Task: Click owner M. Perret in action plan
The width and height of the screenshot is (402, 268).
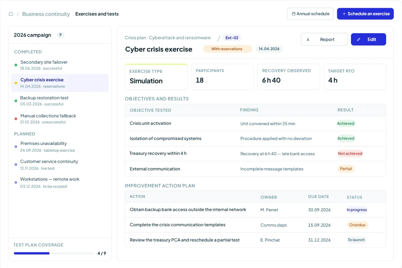Action: point(269,210)
